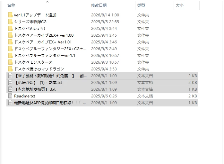Click folder icon of ドスケベアーカイブ2EX+ ver1.00
224x164 pixels.
[x=10, y=35]
